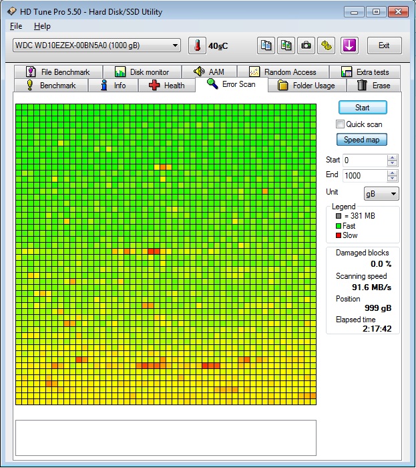The height and width of the screenshot is (468, 416).
Task: Switch to the Benchmark tab
Action: (51, 86)
